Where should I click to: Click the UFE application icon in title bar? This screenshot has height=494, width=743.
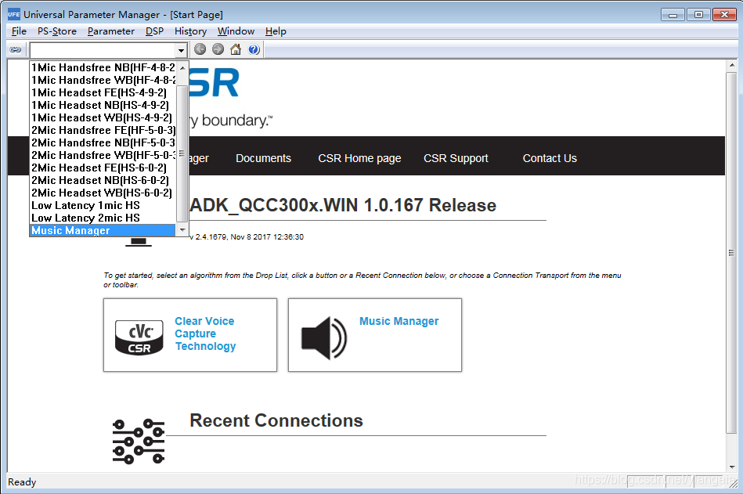coord(14,14)
